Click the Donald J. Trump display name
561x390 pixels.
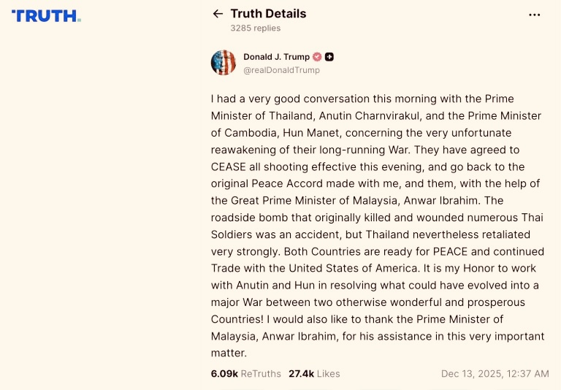point(277,57)
